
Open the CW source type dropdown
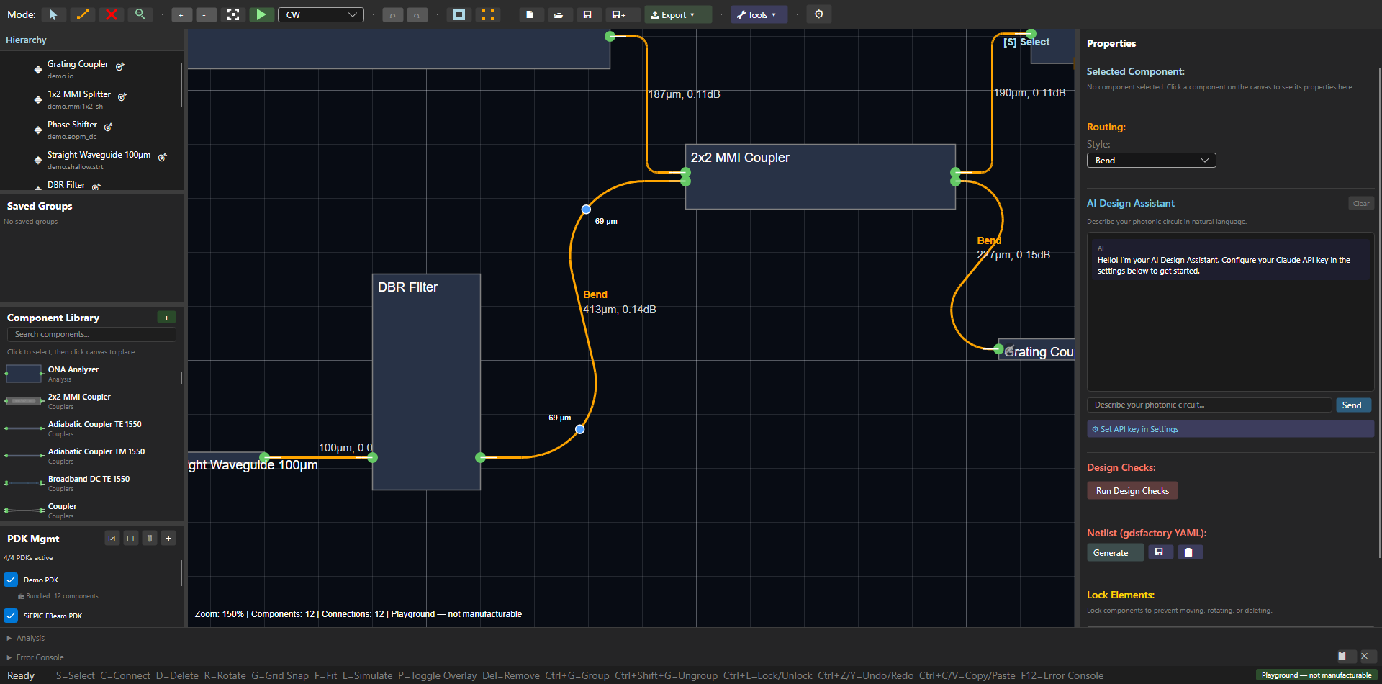[x=321, y=14]
